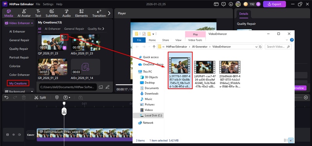The height and width of the screenshot is (146, 312).
Task: Open the feedback message icon
Action: (223, 4)
